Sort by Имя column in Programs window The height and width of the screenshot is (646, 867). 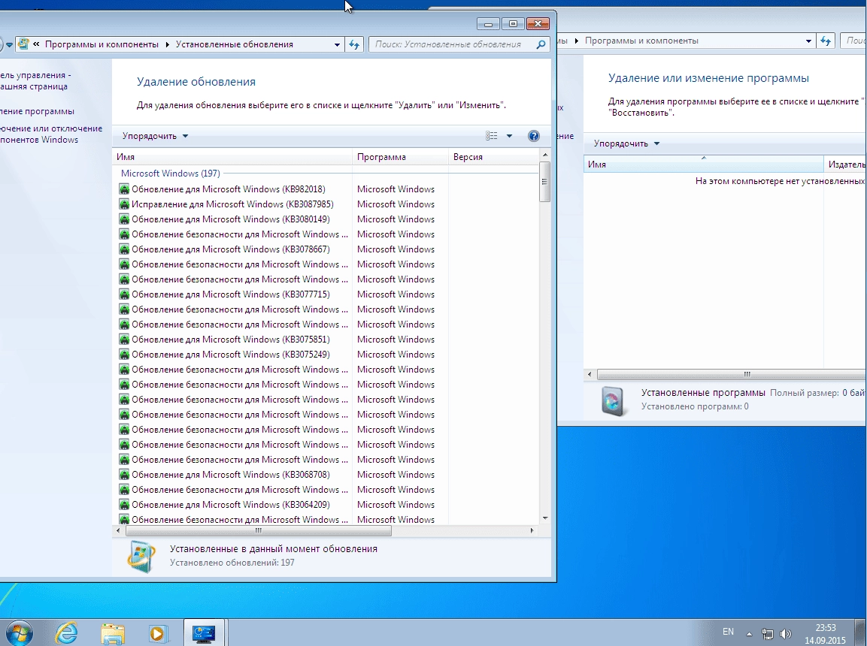pos(703,164)
